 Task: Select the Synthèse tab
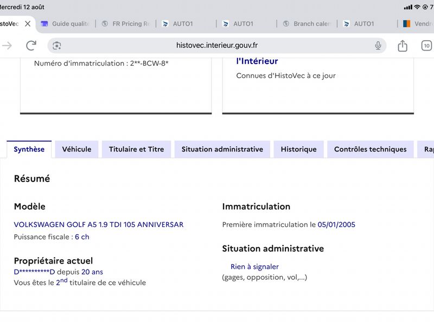(x=29, y=149)
